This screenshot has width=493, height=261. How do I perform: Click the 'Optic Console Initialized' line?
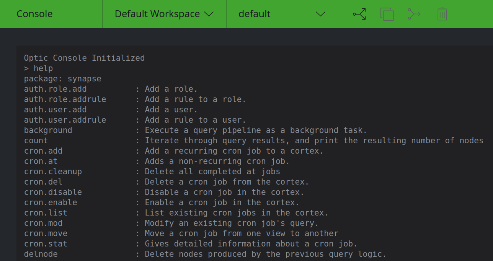click(84, 58)
